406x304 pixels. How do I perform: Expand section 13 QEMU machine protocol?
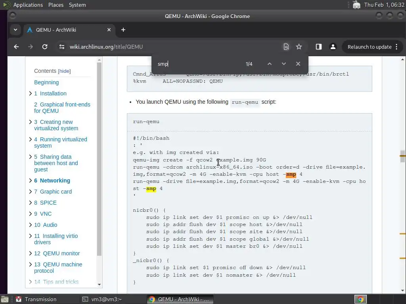(x=30, y=264)
